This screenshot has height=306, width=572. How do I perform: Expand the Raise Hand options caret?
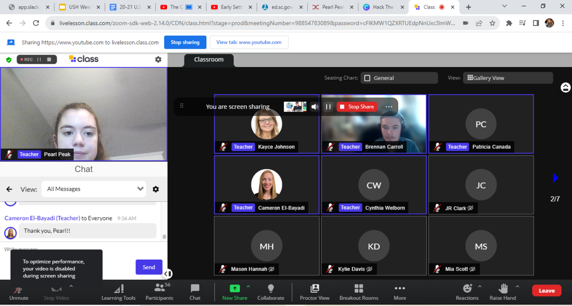coord(517,286)
